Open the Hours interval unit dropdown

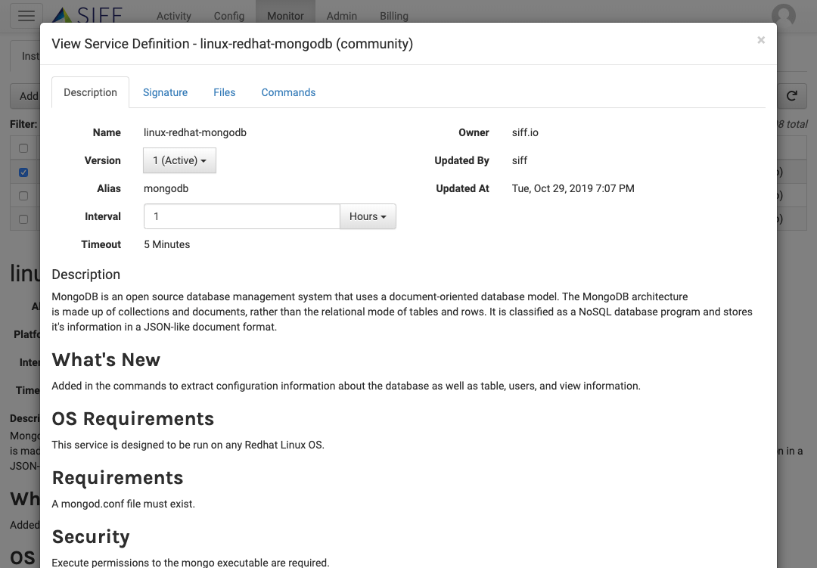click(368, 216)
